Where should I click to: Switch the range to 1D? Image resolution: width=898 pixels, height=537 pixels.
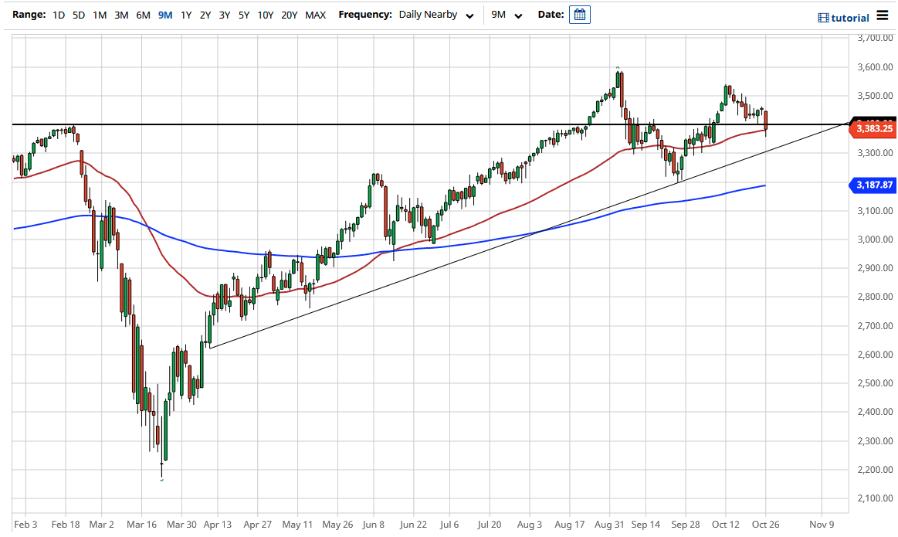[58, 15]
